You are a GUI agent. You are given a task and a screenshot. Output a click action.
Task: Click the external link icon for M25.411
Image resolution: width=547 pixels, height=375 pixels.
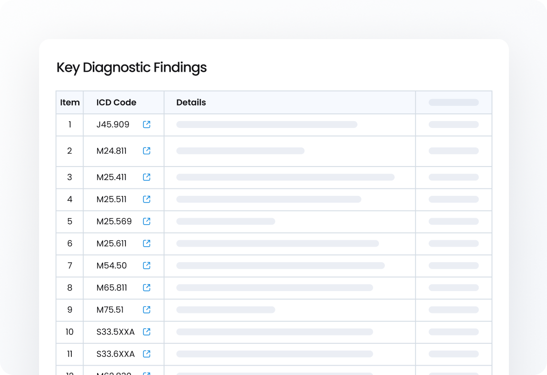click(147, 177)
